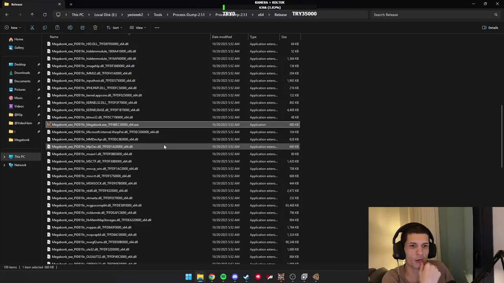Toggle the Details pane

coord(490,28)
